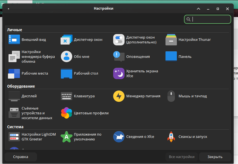Focus the settings search field
Image resolution: width=238 pixels, height=164 pixels.
pos(210,19)
